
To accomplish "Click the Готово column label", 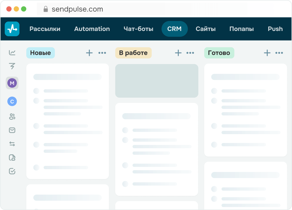I will tap(219, 53).
